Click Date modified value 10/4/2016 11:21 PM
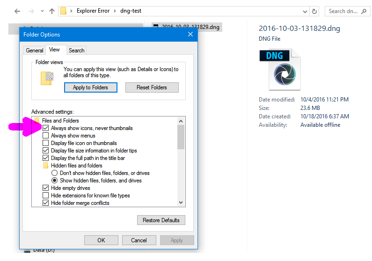The image size is (372, 261). click(x=325, y=100)
